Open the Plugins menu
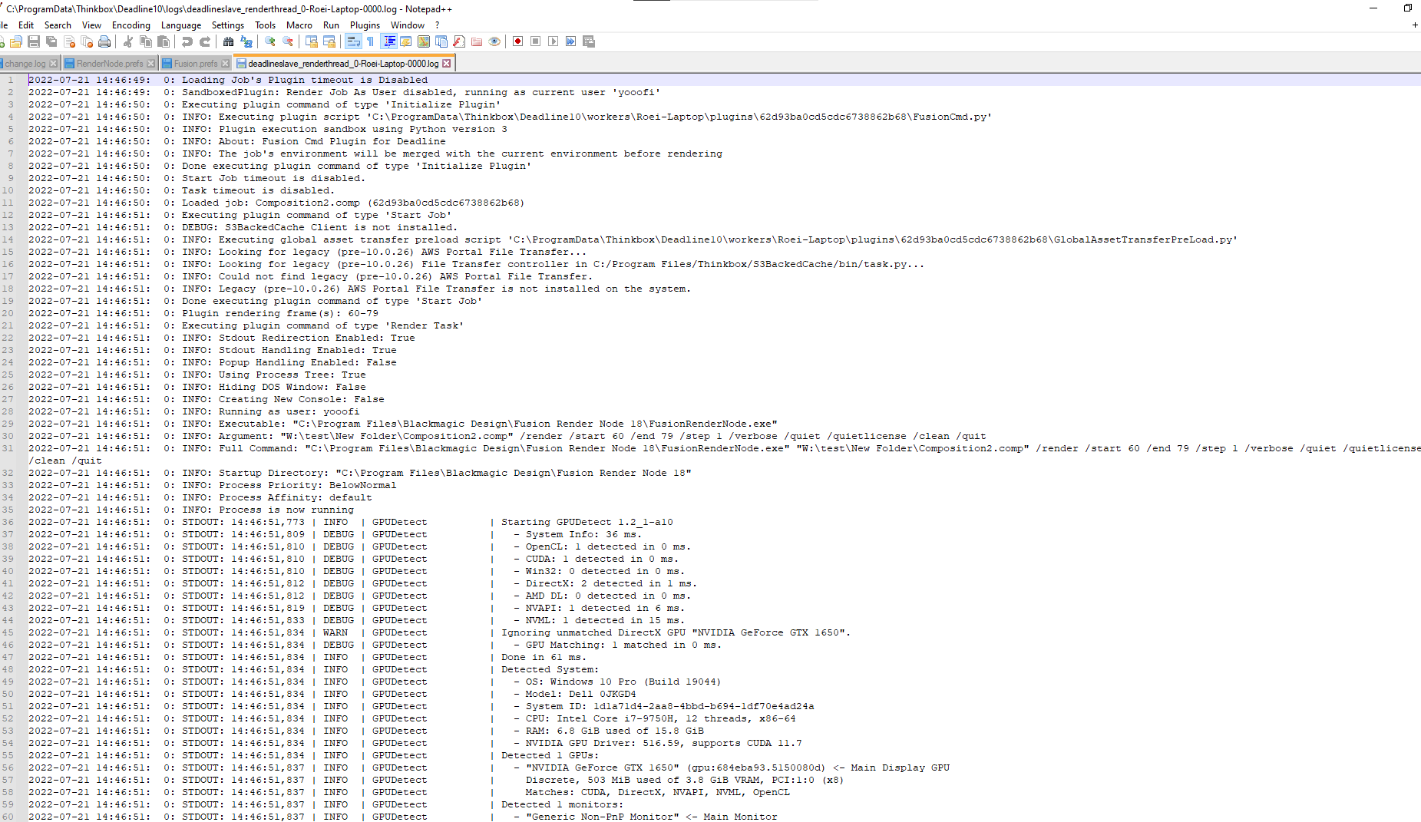 coord(365,25)
